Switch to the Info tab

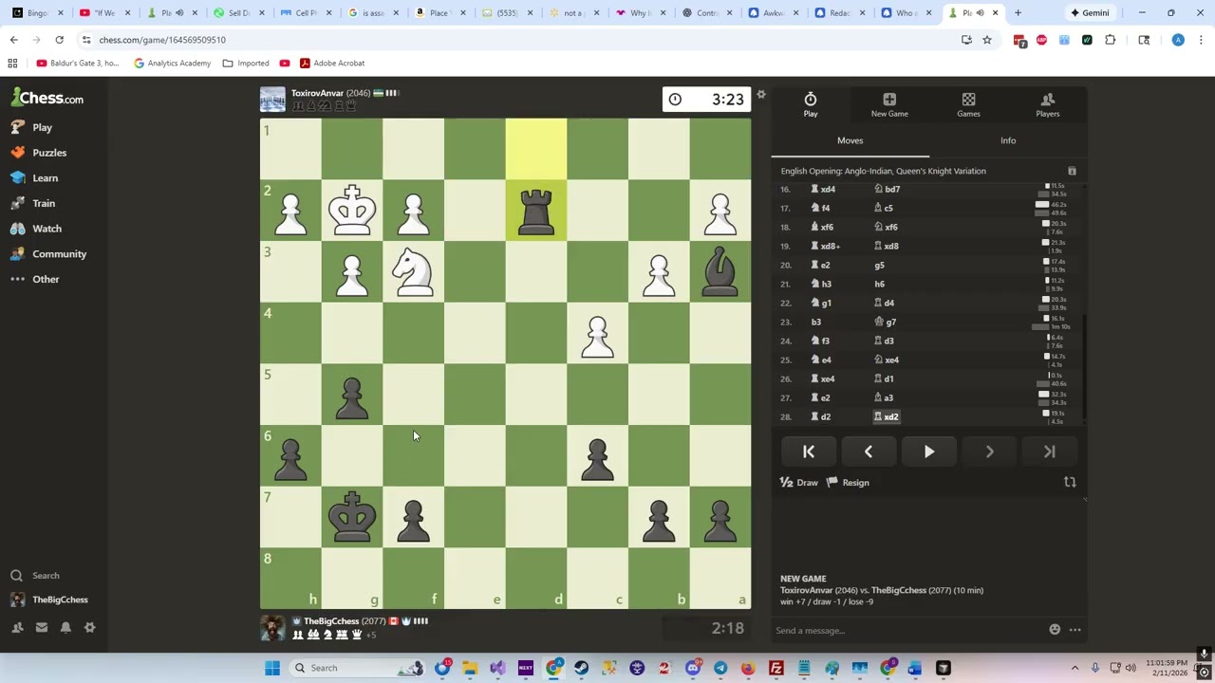1008,140
